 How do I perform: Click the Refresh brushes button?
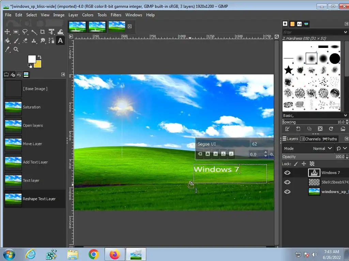[x=331, y=129]
